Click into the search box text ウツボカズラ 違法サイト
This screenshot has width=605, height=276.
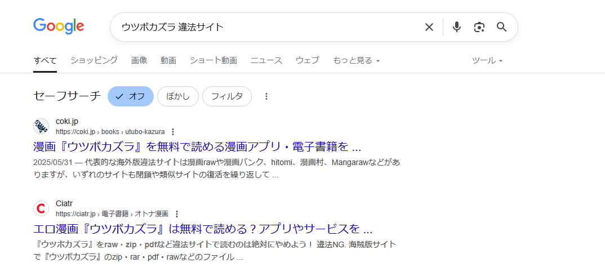pos(172,27)
